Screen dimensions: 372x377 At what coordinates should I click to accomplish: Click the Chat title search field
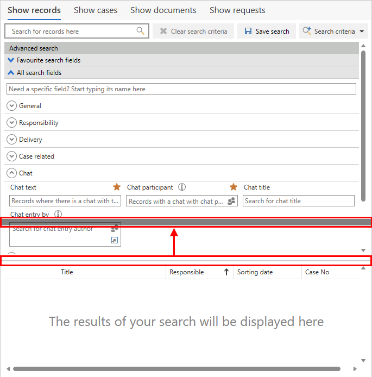pyautogui.click(x=298, y=201)
